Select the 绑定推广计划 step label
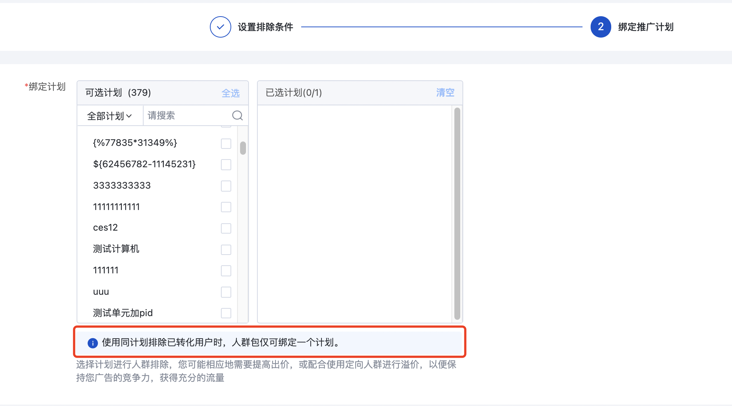This screenshot has height=406, width=732. click(x=645, y=27)
